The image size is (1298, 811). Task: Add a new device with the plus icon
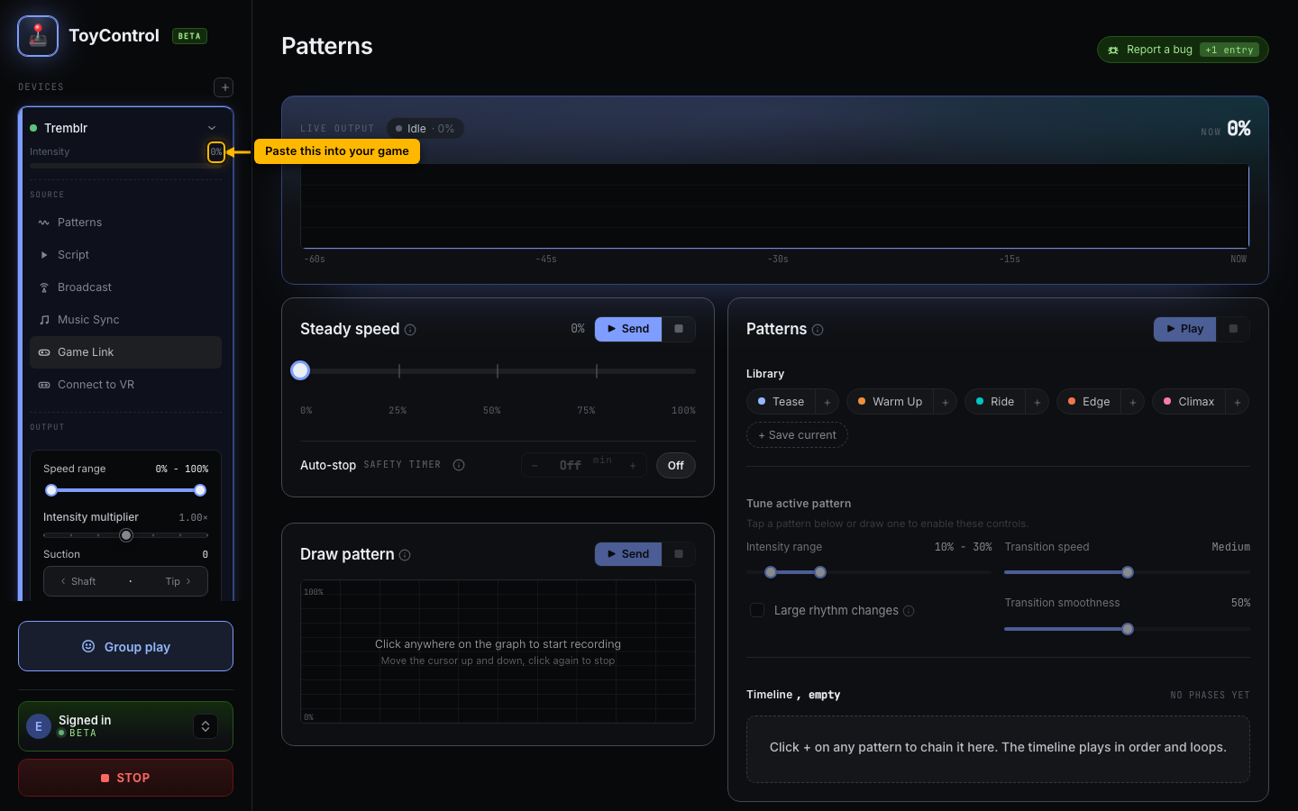point(224,87)
